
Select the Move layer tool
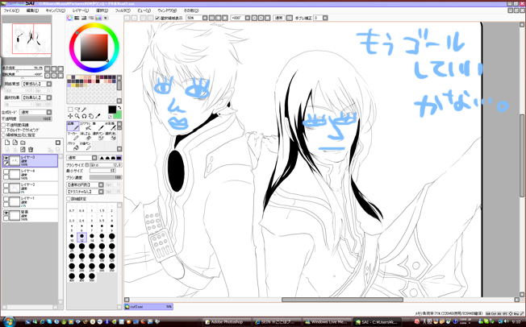coord(70,116)
